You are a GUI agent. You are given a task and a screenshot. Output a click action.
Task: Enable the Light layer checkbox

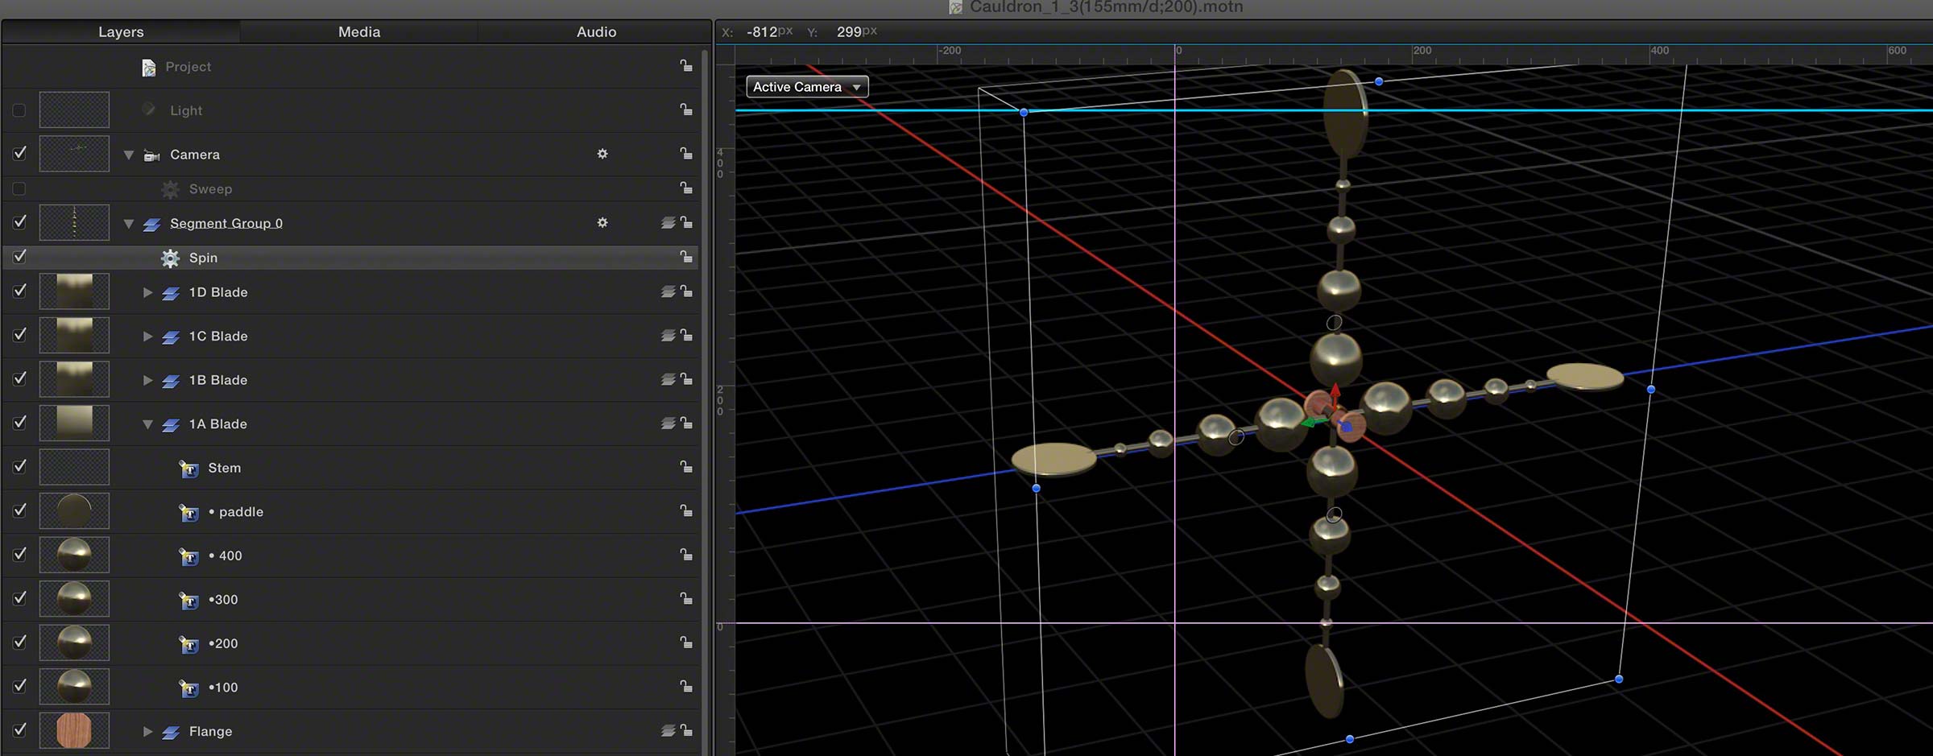pos(19,110)
